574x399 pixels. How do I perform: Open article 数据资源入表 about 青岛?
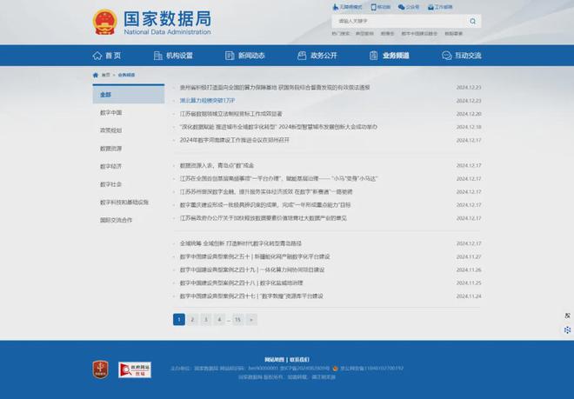click(217, 165)
